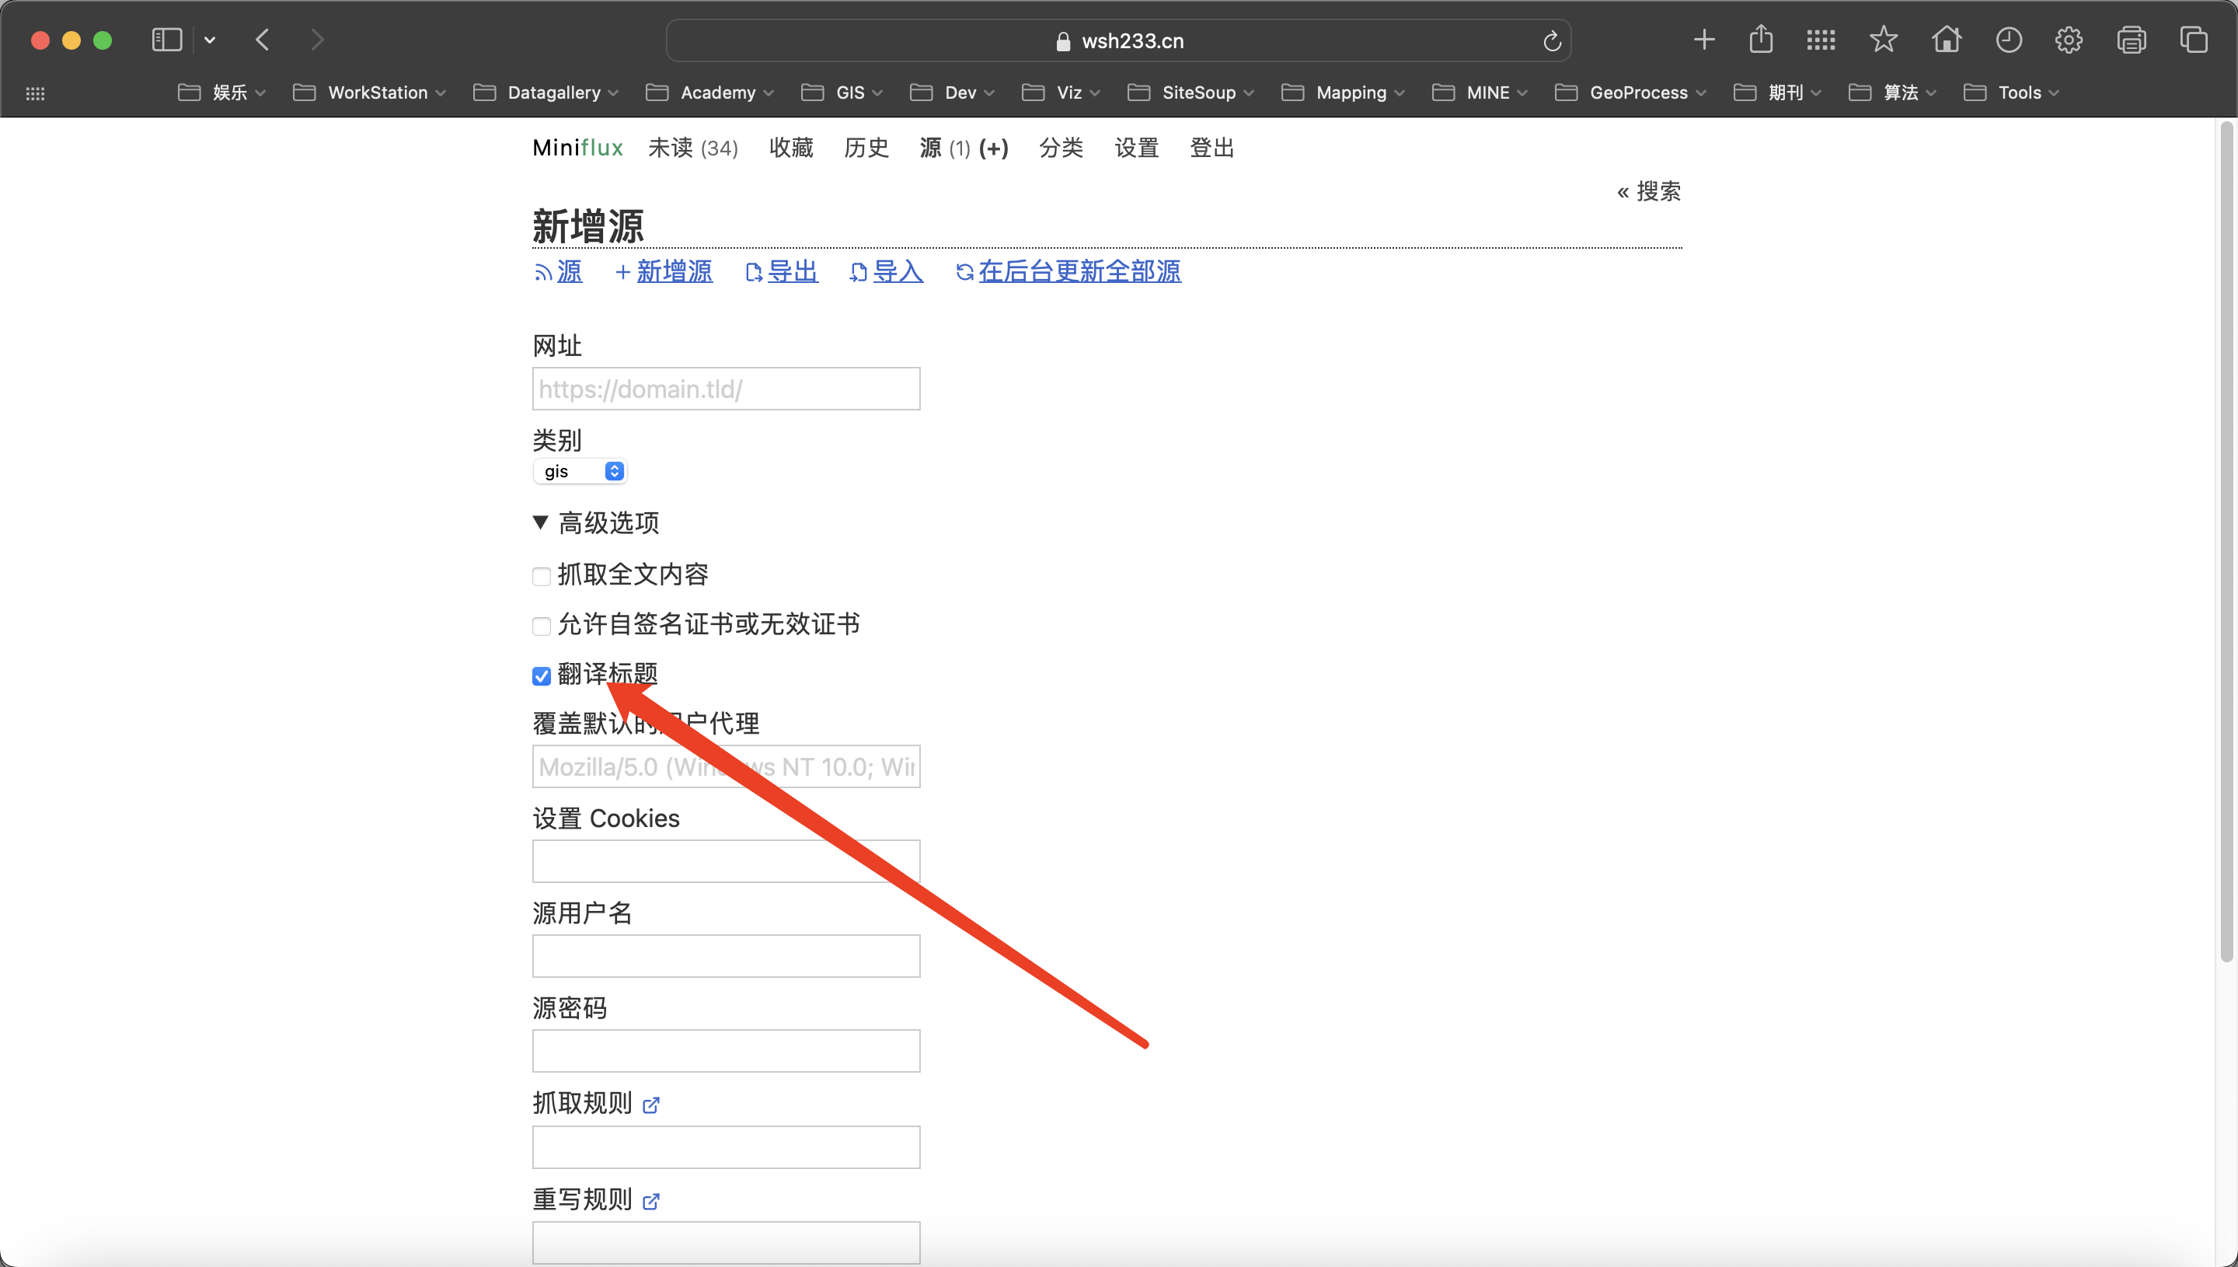
Task: Click 在后台更新全部源 refresh link
Action: [x=1068, y=271]
